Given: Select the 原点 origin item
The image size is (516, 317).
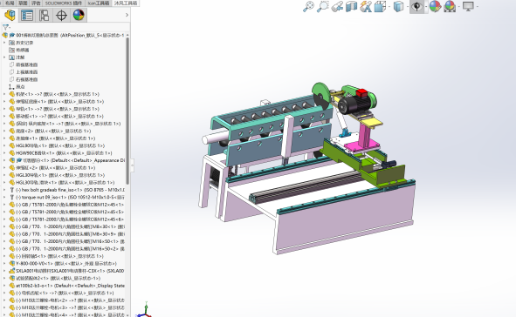Looking at the screenshot, I should (20, 87).
